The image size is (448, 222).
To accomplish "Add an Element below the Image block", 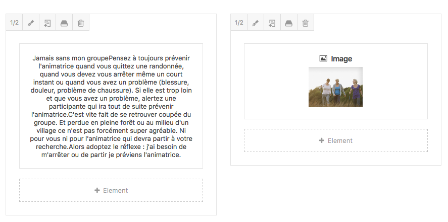I will (x=336, y=140).
